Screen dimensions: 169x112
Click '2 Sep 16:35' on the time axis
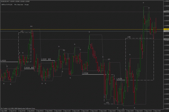[x=139, y=111]
